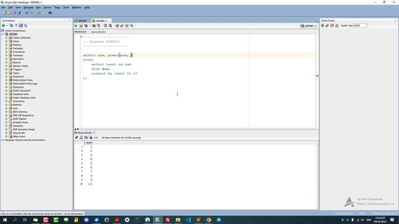Open dropdown arrow beside new connection plus

pyautogui.click(x=7, y=26)
